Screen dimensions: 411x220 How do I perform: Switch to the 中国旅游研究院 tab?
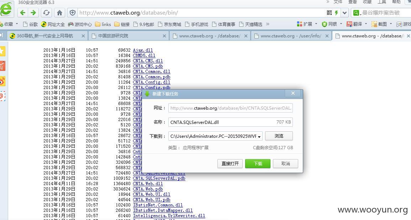pos(129,36)
